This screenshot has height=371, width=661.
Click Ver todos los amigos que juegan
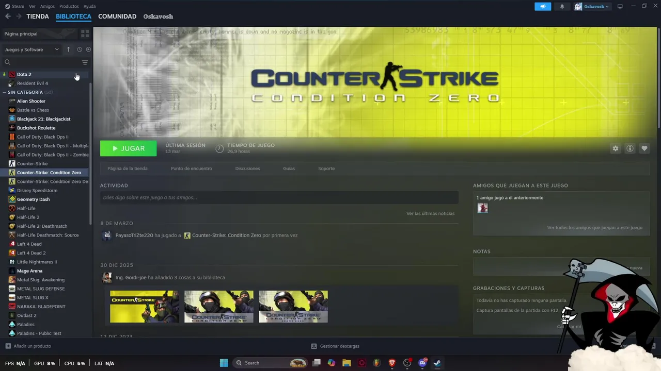594,227
